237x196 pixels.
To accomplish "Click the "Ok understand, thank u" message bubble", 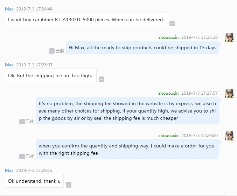I will pyautogui.click(x=34, y=181).
